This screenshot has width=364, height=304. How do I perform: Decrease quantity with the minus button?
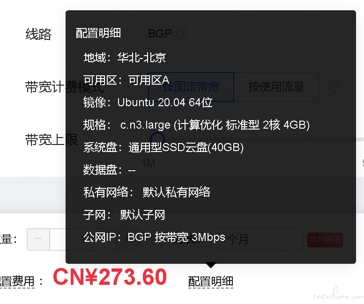[x=38, y=239]
